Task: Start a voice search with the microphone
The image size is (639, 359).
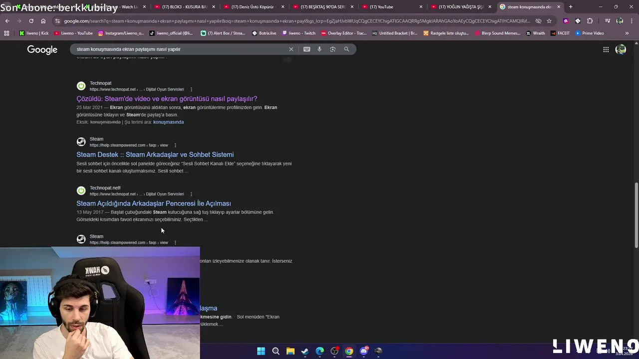Action: coord(319,49)
